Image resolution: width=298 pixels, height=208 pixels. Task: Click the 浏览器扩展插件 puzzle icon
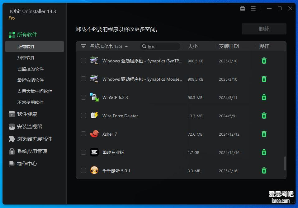click(12, 139)
